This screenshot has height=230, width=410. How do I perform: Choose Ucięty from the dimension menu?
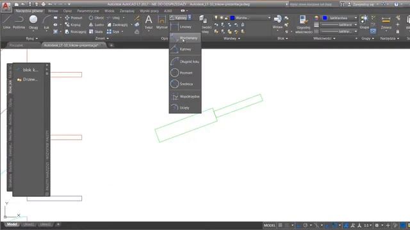[x=185, y=107]
